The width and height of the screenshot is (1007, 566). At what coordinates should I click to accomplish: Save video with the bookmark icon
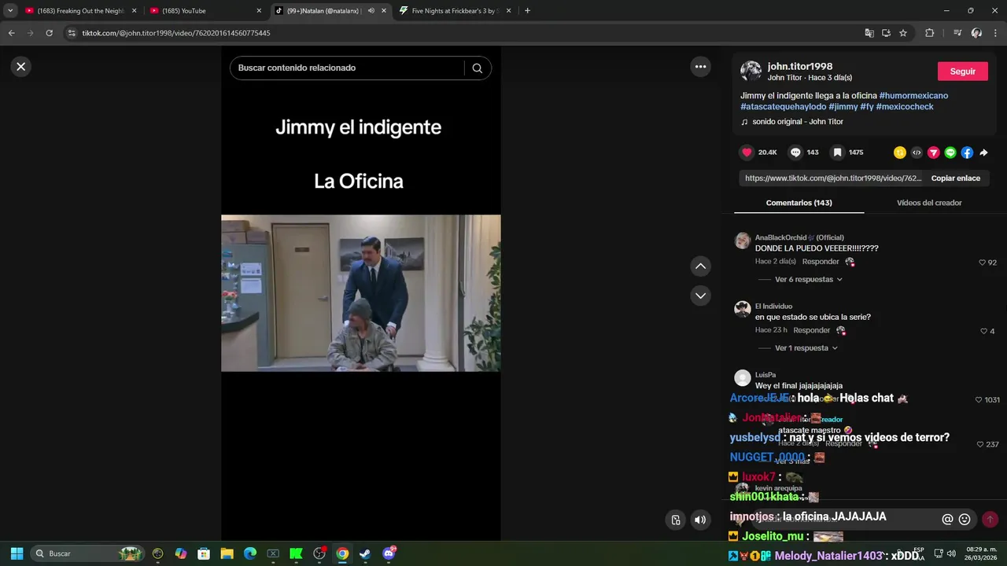pos(838,153)
